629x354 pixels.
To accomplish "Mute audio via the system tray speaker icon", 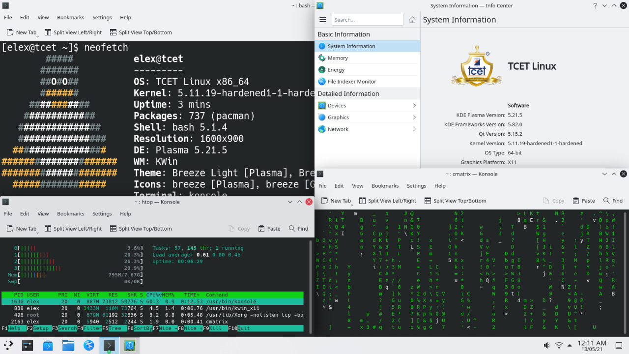I will click(x=546, y=345).
